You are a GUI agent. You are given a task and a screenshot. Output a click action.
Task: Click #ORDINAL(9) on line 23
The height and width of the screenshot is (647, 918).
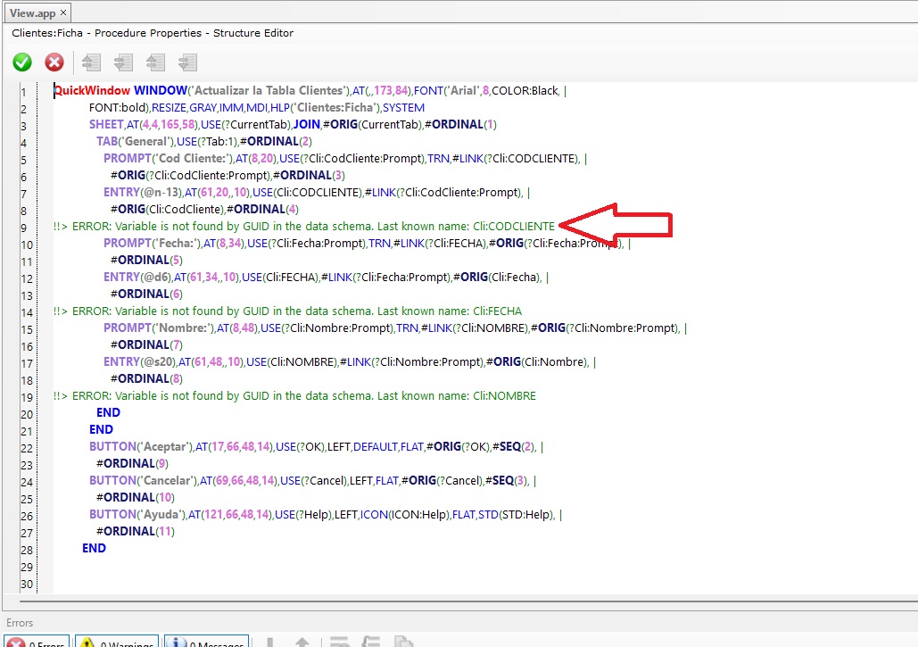click(x=132, y=464)
